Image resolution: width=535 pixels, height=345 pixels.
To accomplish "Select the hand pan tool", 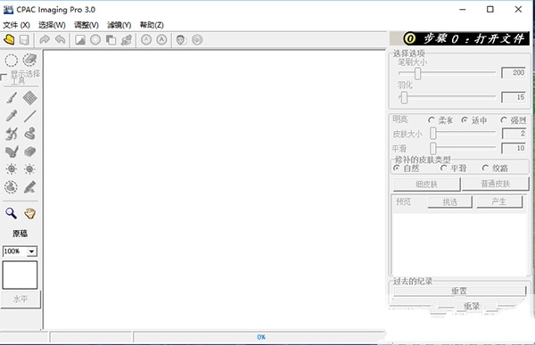I will [x=30, y=213].
